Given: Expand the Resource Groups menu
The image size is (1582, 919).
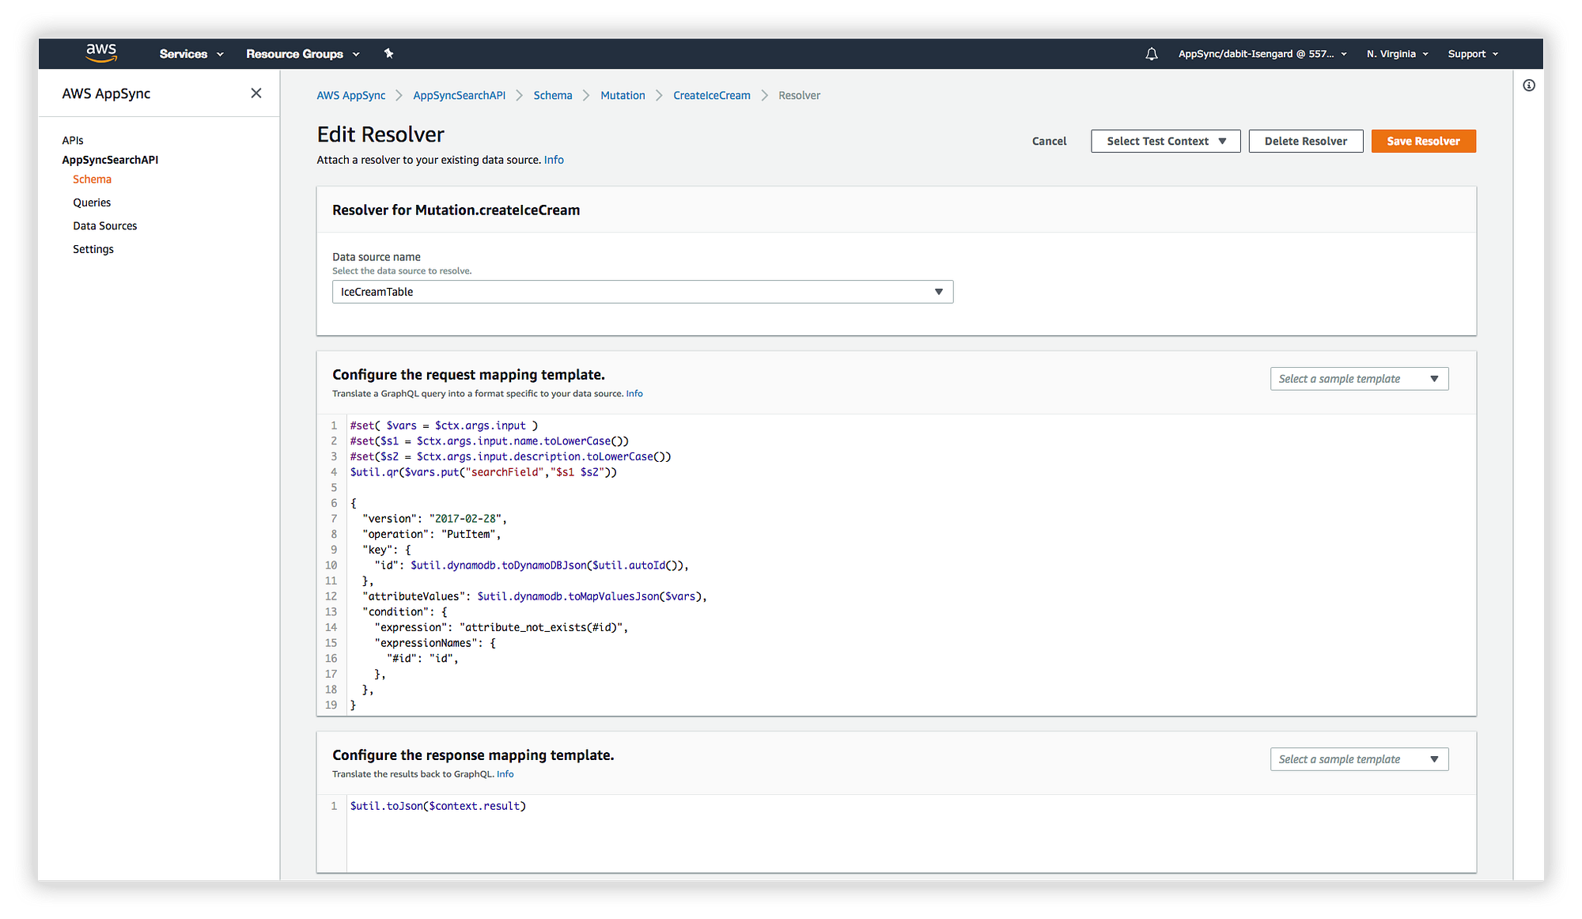Looking at the screenshot, I should tap(302, 54).
